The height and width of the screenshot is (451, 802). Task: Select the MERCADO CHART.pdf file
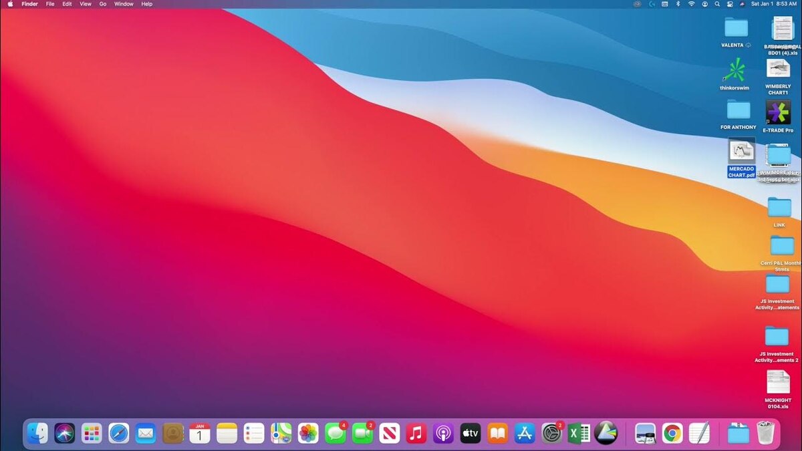click(x=741, y=158)
